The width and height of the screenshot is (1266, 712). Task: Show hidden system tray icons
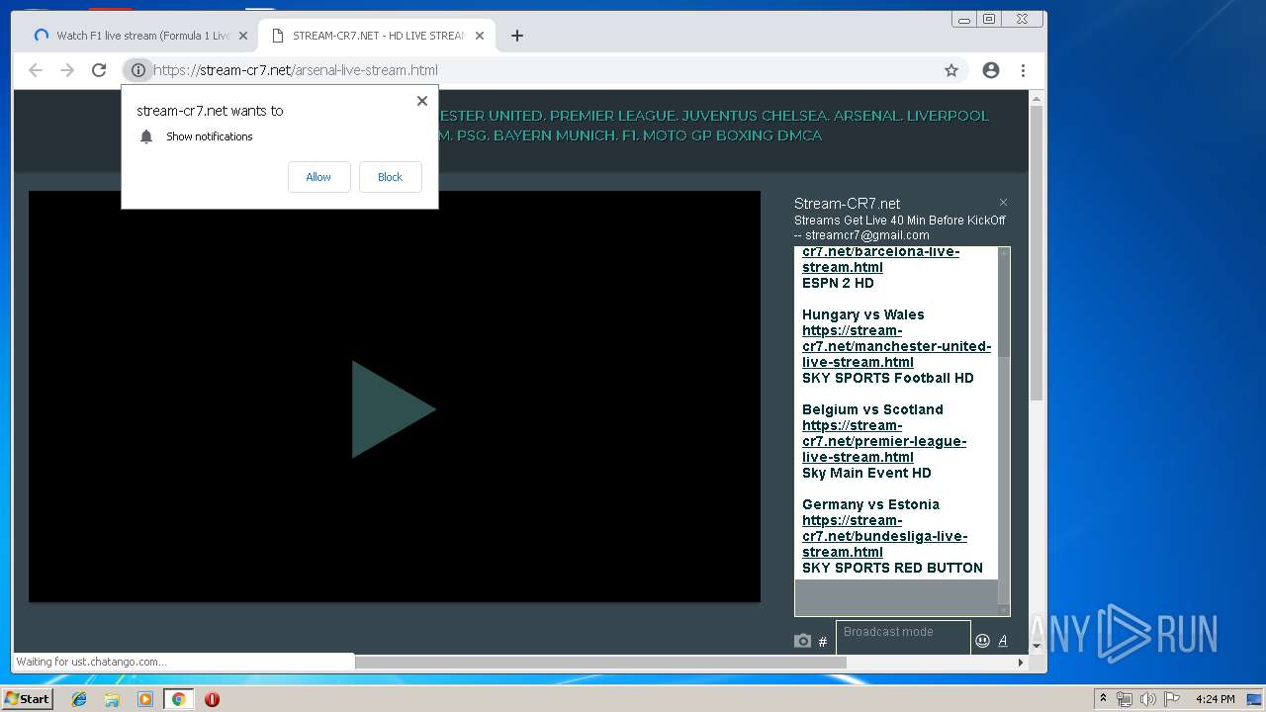click(x=1103, y=699)
